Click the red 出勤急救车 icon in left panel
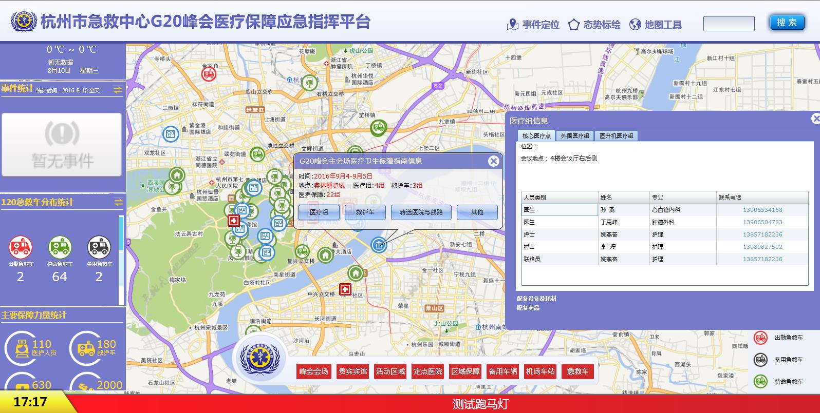Image resolution: width=820 pixels, height=413 pixels. coord(21,247)
